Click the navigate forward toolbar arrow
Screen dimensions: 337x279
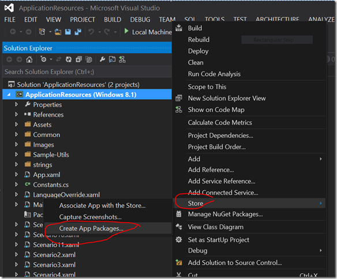point(28,32)
